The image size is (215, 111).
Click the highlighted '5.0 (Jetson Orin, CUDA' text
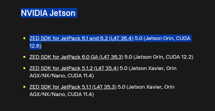point(163,39)
